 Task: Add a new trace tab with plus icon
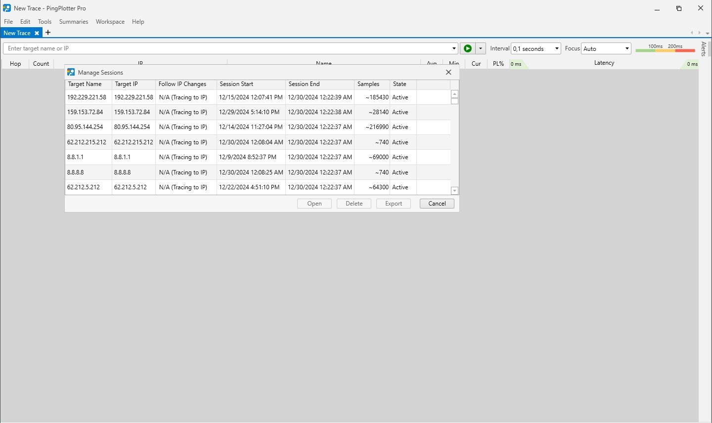48,33
